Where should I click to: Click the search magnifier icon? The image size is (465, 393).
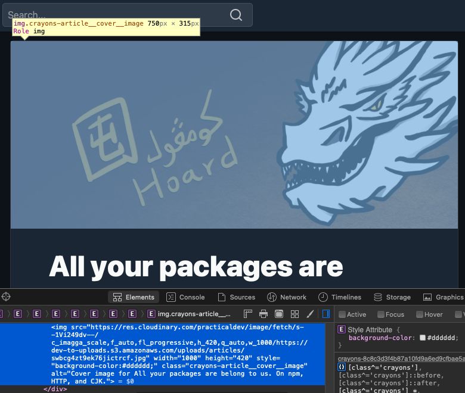coord(236,14)
